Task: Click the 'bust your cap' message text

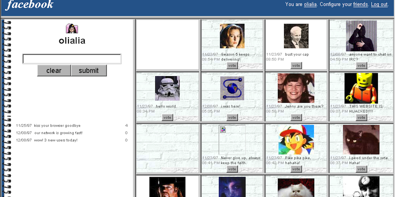Action: (x=297, y=54)
